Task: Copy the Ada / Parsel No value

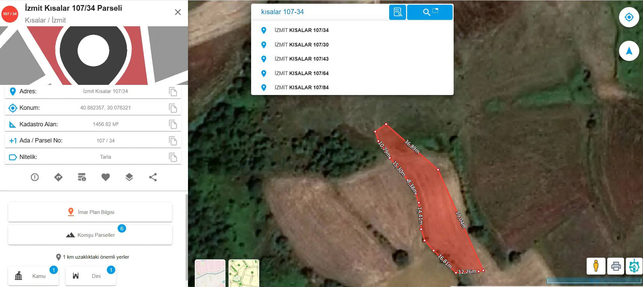Action: click(173, 141)
